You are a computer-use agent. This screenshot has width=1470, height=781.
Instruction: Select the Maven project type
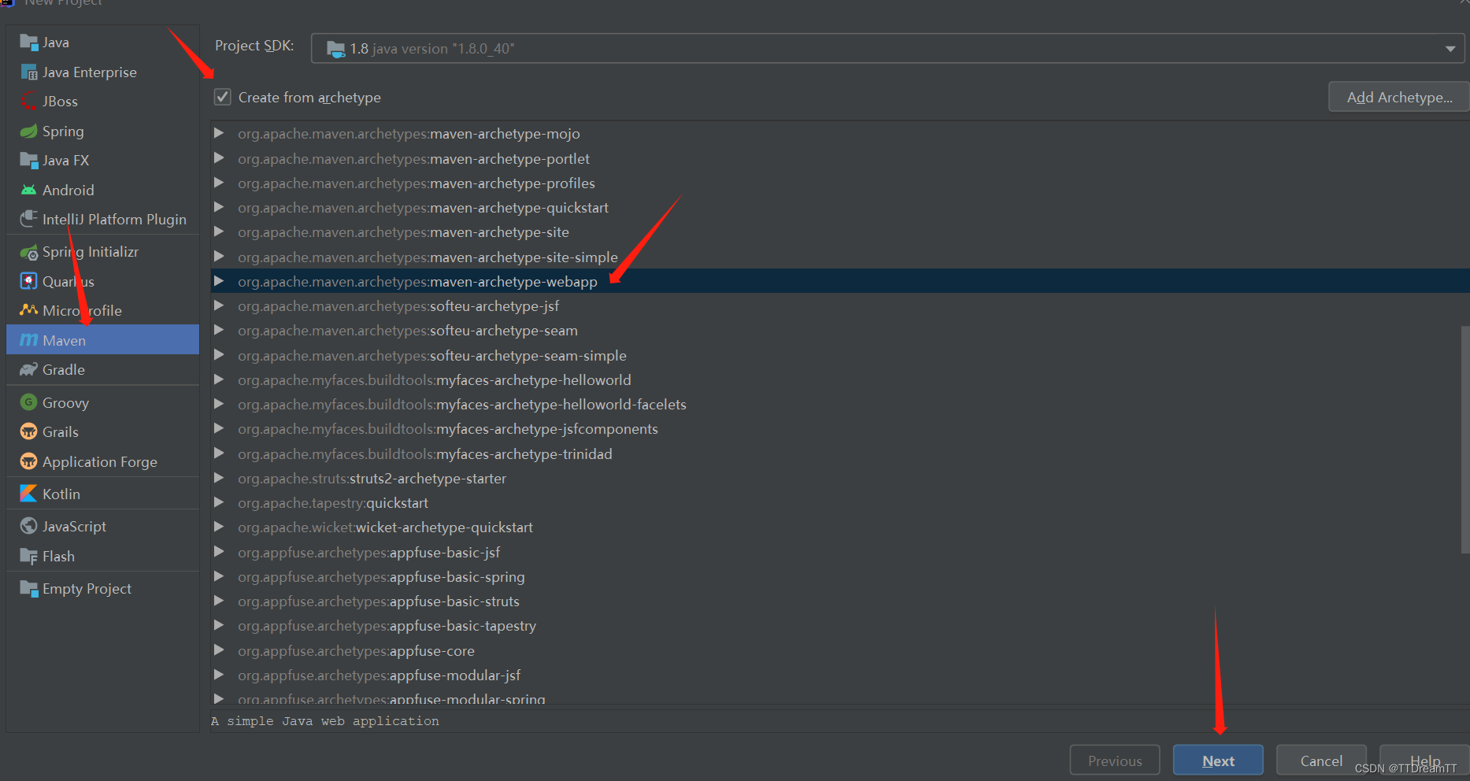[x=102, y=340]
